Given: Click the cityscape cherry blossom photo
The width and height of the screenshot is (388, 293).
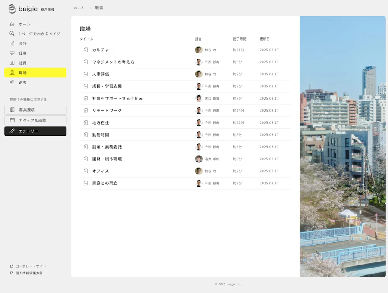Looking at the screenshot, I should click(x=342, y=146).
